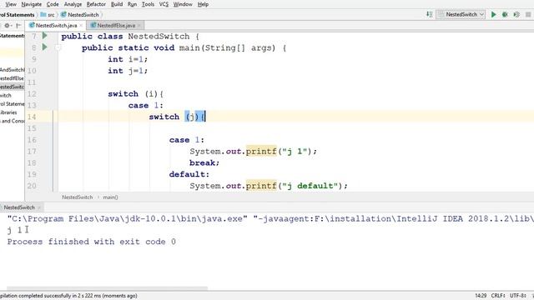Open the project panel settings gear

tap(8, 26)
